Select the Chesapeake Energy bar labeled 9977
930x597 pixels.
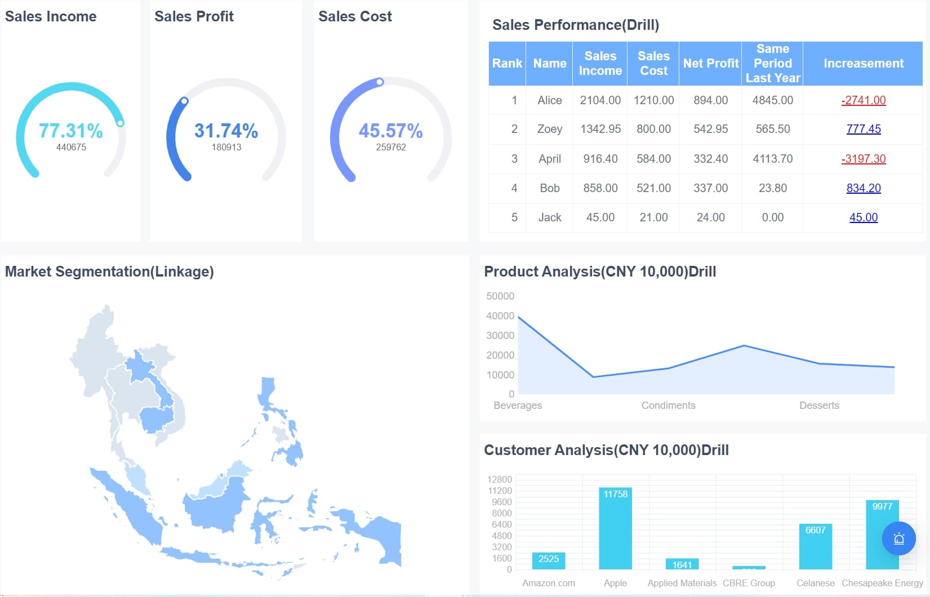[x=882, y=535]
